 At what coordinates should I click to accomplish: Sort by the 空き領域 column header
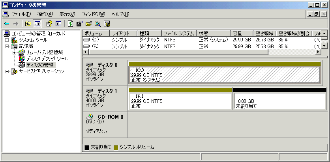pyautogui.click(x=264, y=34)
